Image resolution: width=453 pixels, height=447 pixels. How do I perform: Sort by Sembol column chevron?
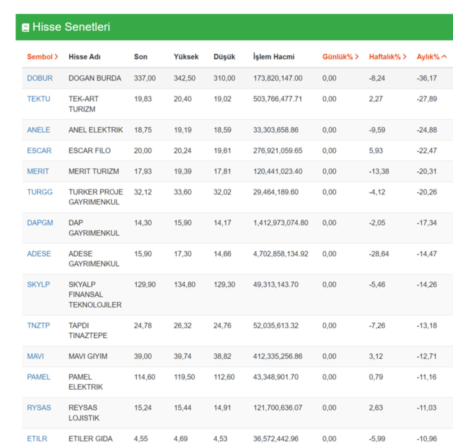pyautogui.click(x=56, y=57)
